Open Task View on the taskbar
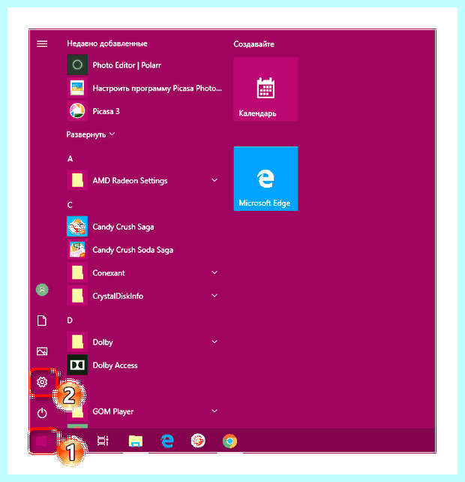 pyautogui.click(x=103, y=441)
